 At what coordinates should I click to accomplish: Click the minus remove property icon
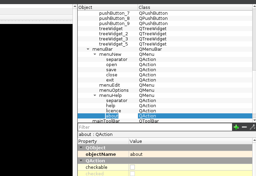tap(244, 127)
